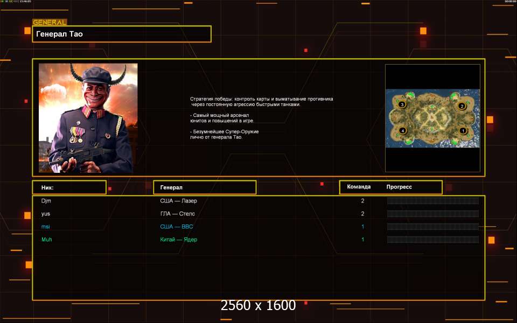This screenshot has height=323, width=517.
Task: Click 'ГЛА — Стелс' general entry
Action: (x=177, y=214)
